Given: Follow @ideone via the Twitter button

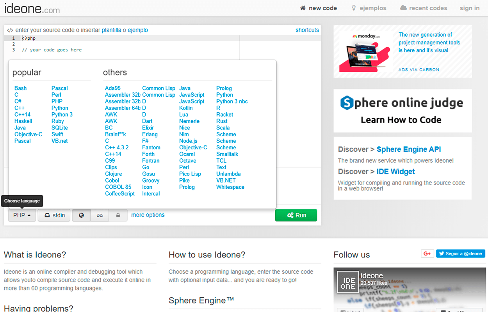Looking at the screenshot, I should [461, 253].
